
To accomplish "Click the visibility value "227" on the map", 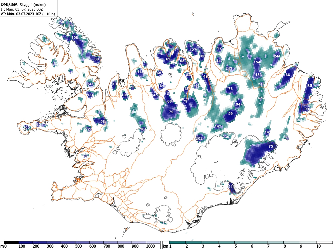I will click(89, 129).
